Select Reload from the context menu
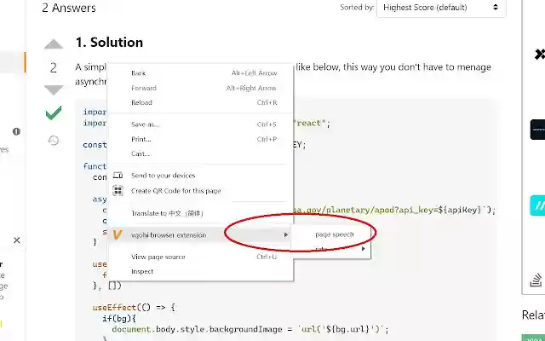545x341 pixels. click(200, 102)
